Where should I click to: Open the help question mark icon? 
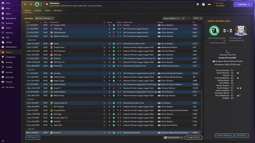[203, 4]
